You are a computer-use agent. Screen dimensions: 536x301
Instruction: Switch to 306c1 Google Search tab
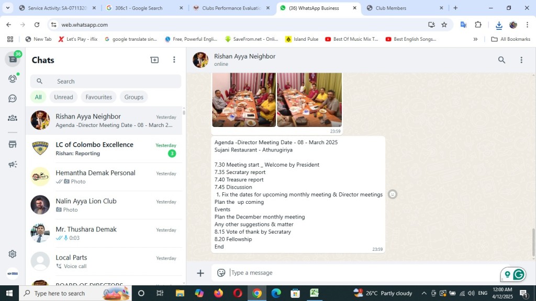click(145, 8)
